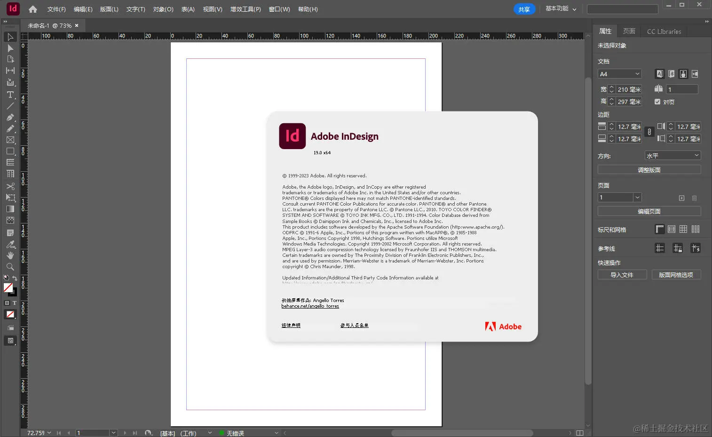The image size is (712, 437).
Task: Select the Gradient Feather tool
Action: click(x=10, y=220)
